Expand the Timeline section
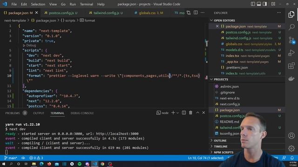 [x=220, y=147]
